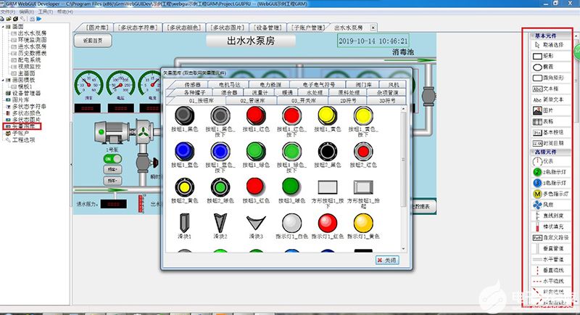Select the 滑块1 slider graphic
The width and height of the screenshot is (580, 315).
point(184,223)
